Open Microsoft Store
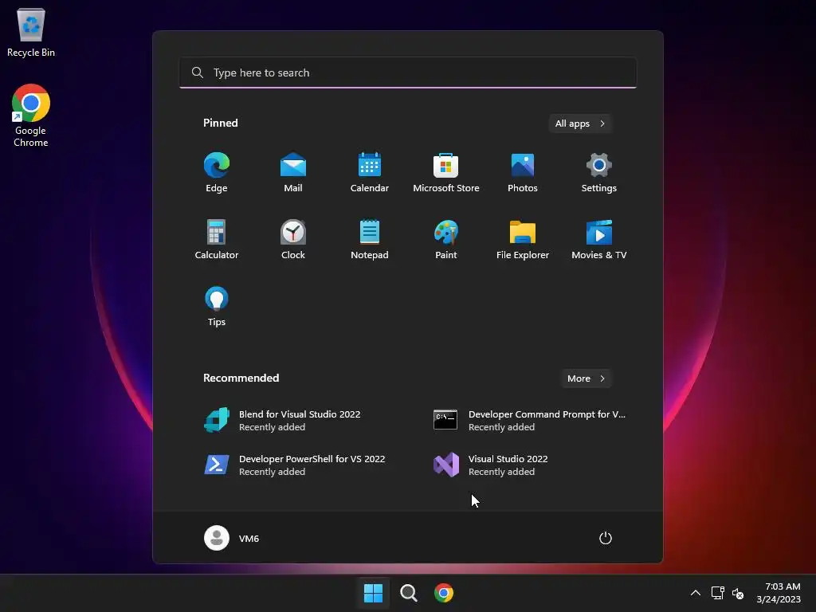The width and height of the screenshot is (816, 612). click(x=446, y=173)
